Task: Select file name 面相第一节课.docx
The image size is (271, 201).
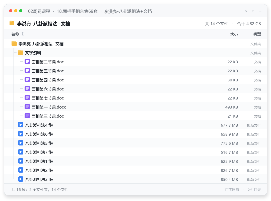Action: click(x=49, y=107)
